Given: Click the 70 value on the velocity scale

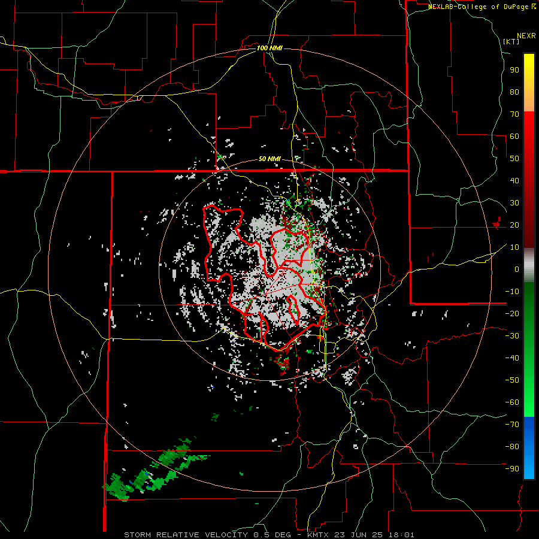Looking at the screenshot, I should [x=514, y=114].
